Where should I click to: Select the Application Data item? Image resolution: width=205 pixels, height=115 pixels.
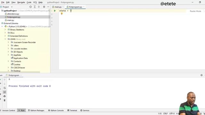pos(20,58)
